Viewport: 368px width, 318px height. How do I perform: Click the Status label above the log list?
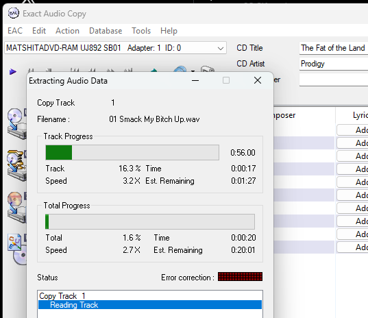coord(47,278)
